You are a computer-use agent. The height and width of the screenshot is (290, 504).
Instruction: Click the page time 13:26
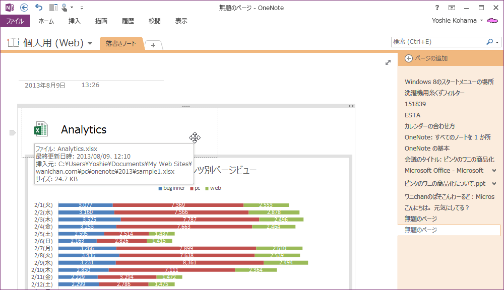coord(90,85)
